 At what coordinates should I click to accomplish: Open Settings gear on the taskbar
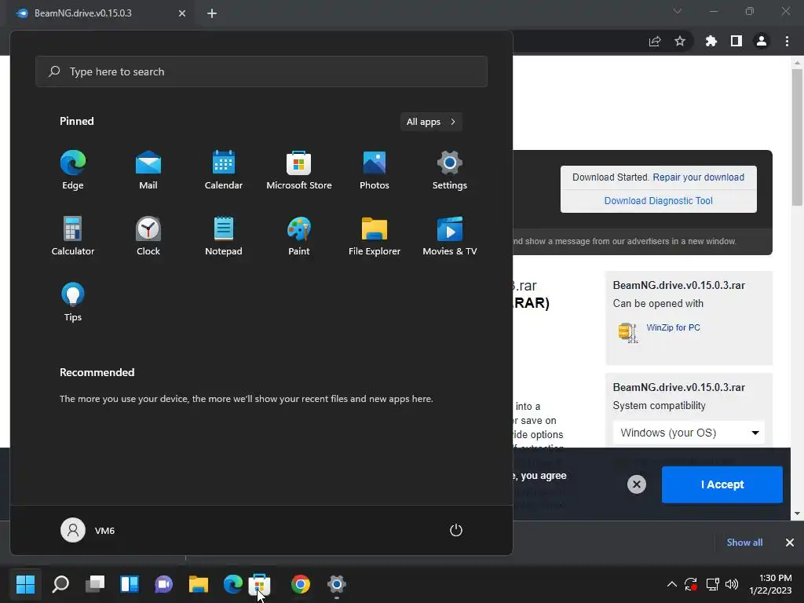coord(336,583)
